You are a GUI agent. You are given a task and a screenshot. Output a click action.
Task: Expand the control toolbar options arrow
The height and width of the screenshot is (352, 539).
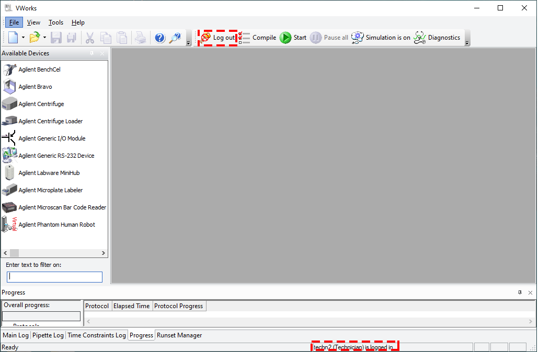coord(467,43)
